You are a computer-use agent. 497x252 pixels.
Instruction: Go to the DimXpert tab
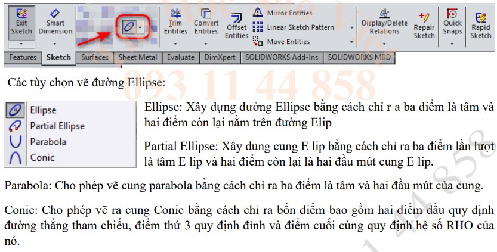coord(220,58)
